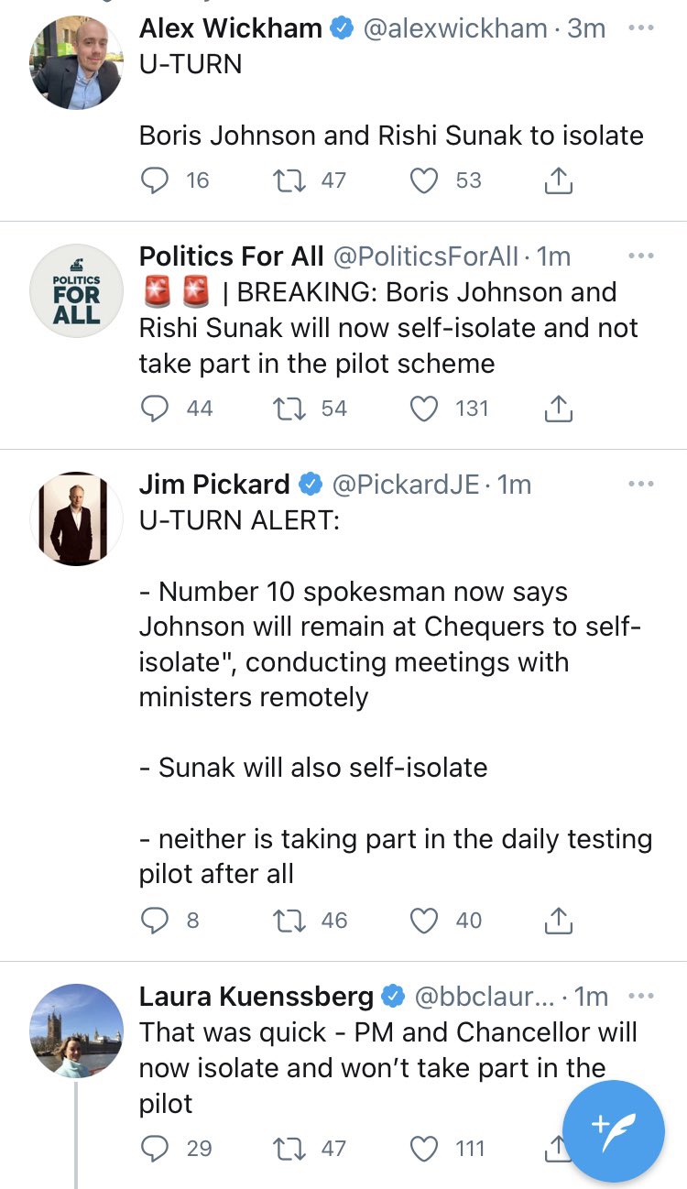
Task: Reply to the Politics For All tweet
Action: tap(155, 409)
